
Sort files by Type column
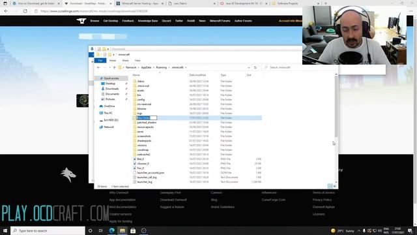pyautogui.click(x=223, y=75)
